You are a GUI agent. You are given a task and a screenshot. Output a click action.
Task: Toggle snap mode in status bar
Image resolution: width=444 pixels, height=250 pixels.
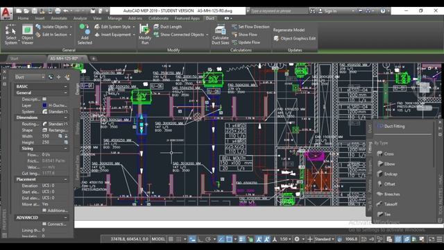coord(179,239)
